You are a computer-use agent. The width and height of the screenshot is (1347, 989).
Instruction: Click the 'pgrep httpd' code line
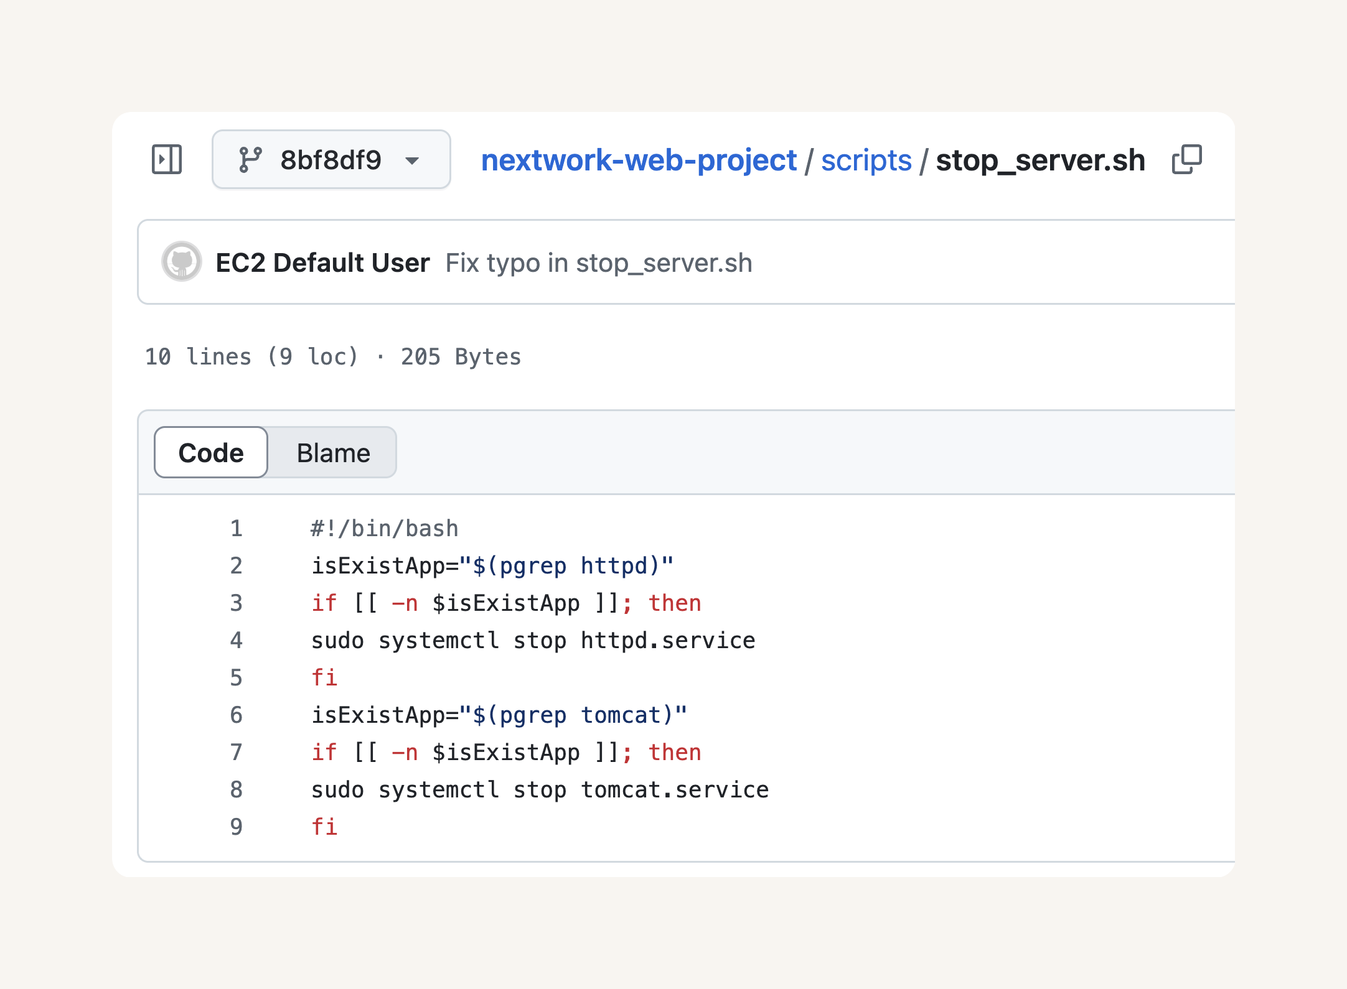pyautogui.click(x=492, y=565)
